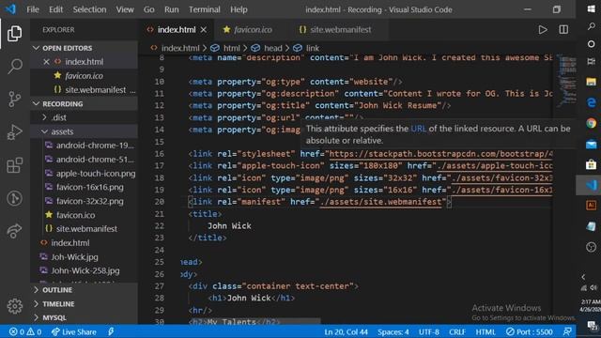Open the Run menu
The height and width of the screenshot is (338, 601).
[171, 9]
